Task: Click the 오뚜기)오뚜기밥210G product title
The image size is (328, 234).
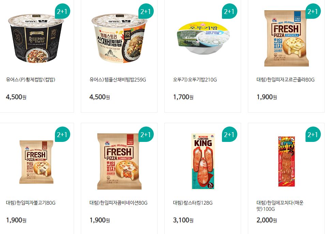Action: click(x=195, y=79)
